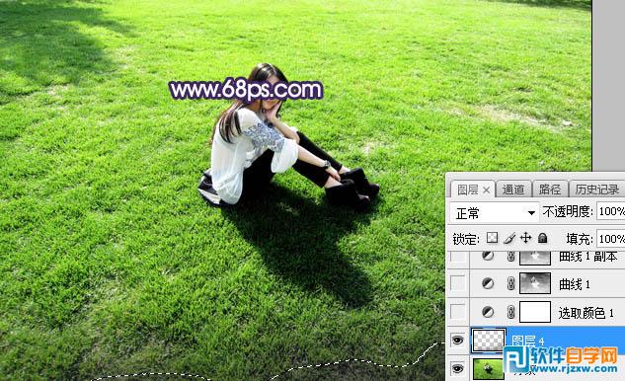The height and width of the screenshot is (381, 625).
Task: Click the 图层 4 transparent thumbnail
Action: tap(489, 341)
